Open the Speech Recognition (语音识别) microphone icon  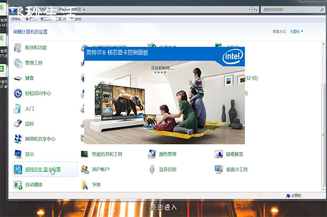[x=152, y=169]
